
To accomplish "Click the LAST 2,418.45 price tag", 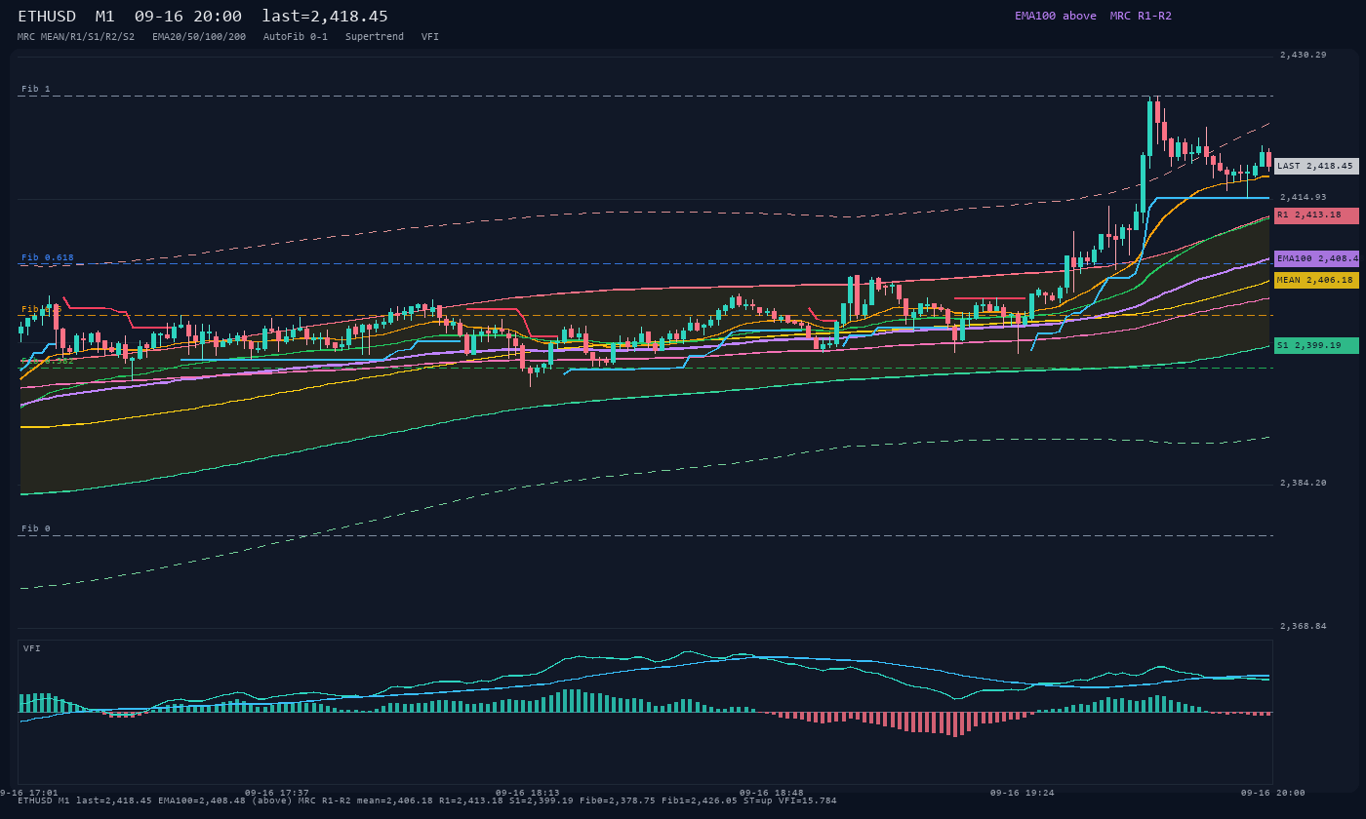I will pos(1316,166).
